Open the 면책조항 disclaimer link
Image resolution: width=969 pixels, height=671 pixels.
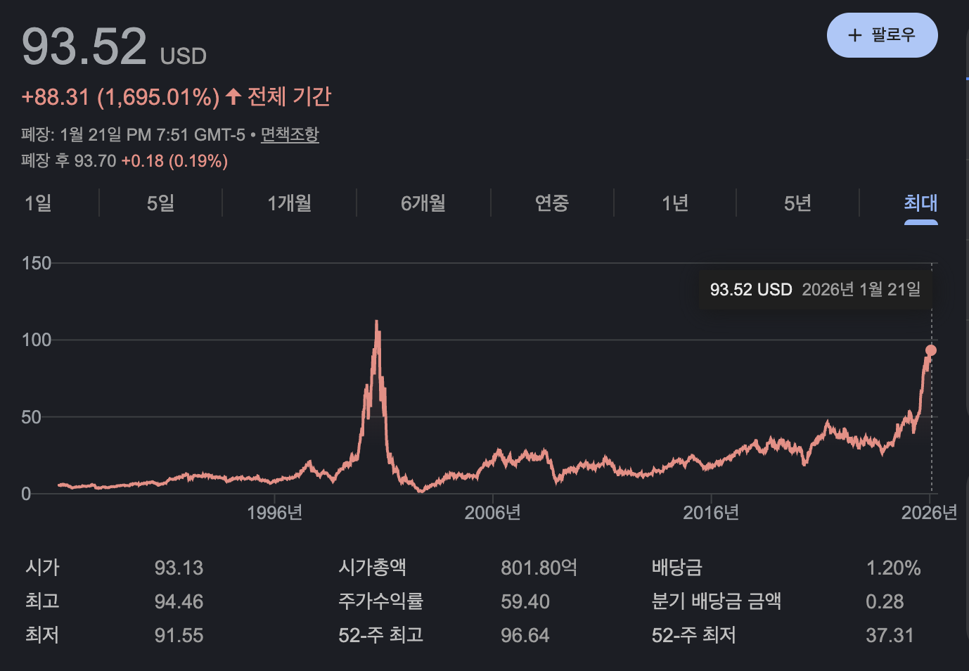point(290,134)
